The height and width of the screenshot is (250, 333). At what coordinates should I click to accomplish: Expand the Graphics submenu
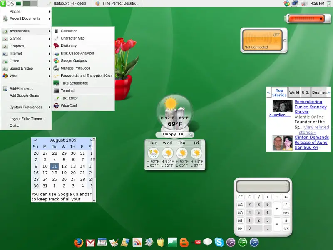26,46
